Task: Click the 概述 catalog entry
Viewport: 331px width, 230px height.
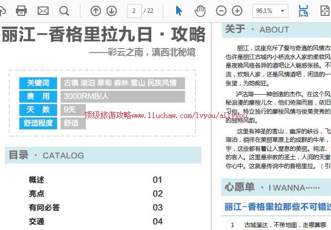Action: coord(37,180)
